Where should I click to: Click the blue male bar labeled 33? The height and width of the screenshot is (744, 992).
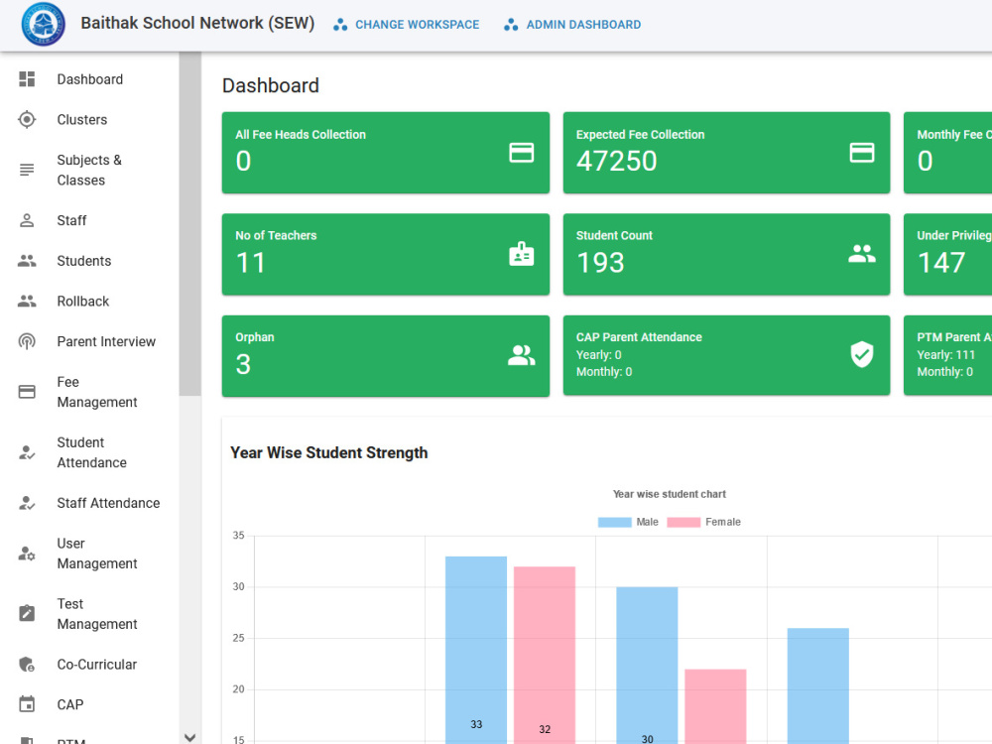coord(476,650)
